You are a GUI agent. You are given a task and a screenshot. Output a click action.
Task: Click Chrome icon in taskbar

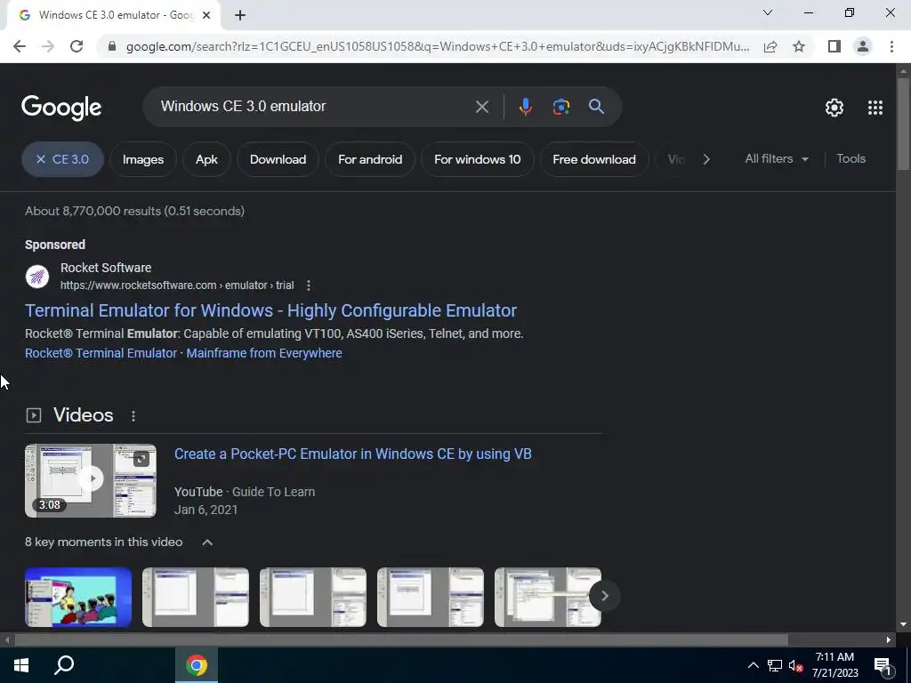[197, 665]
